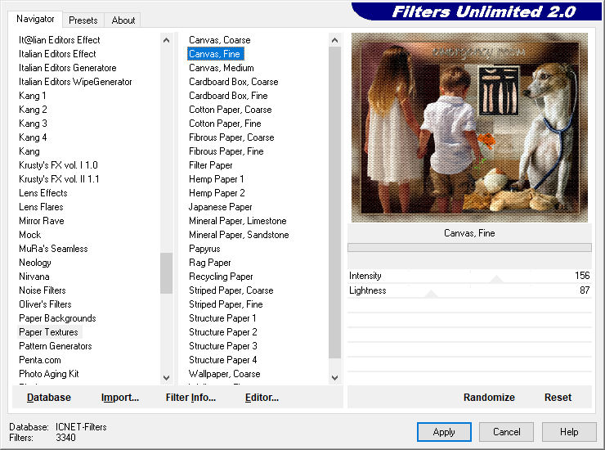Select Kang 4 category
Viewport: 605px width, 450px height.
pyautogui.click(x=33, y=137)
